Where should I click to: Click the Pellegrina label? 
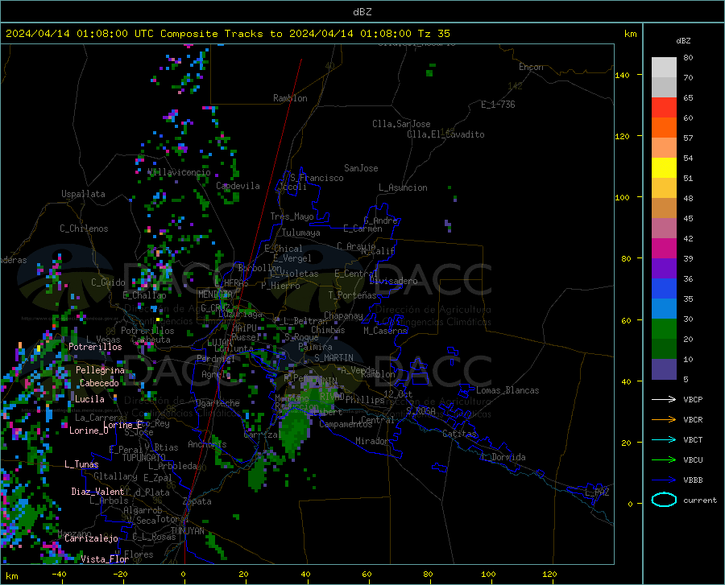pyautogui.click(x=100, y=370)
